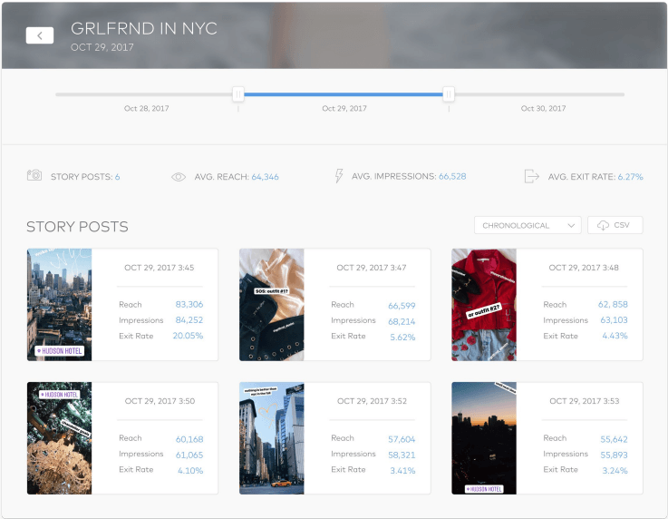Click the average exit rate 6.27%
This screenshot has width=668, height=519.
point(631,177)
